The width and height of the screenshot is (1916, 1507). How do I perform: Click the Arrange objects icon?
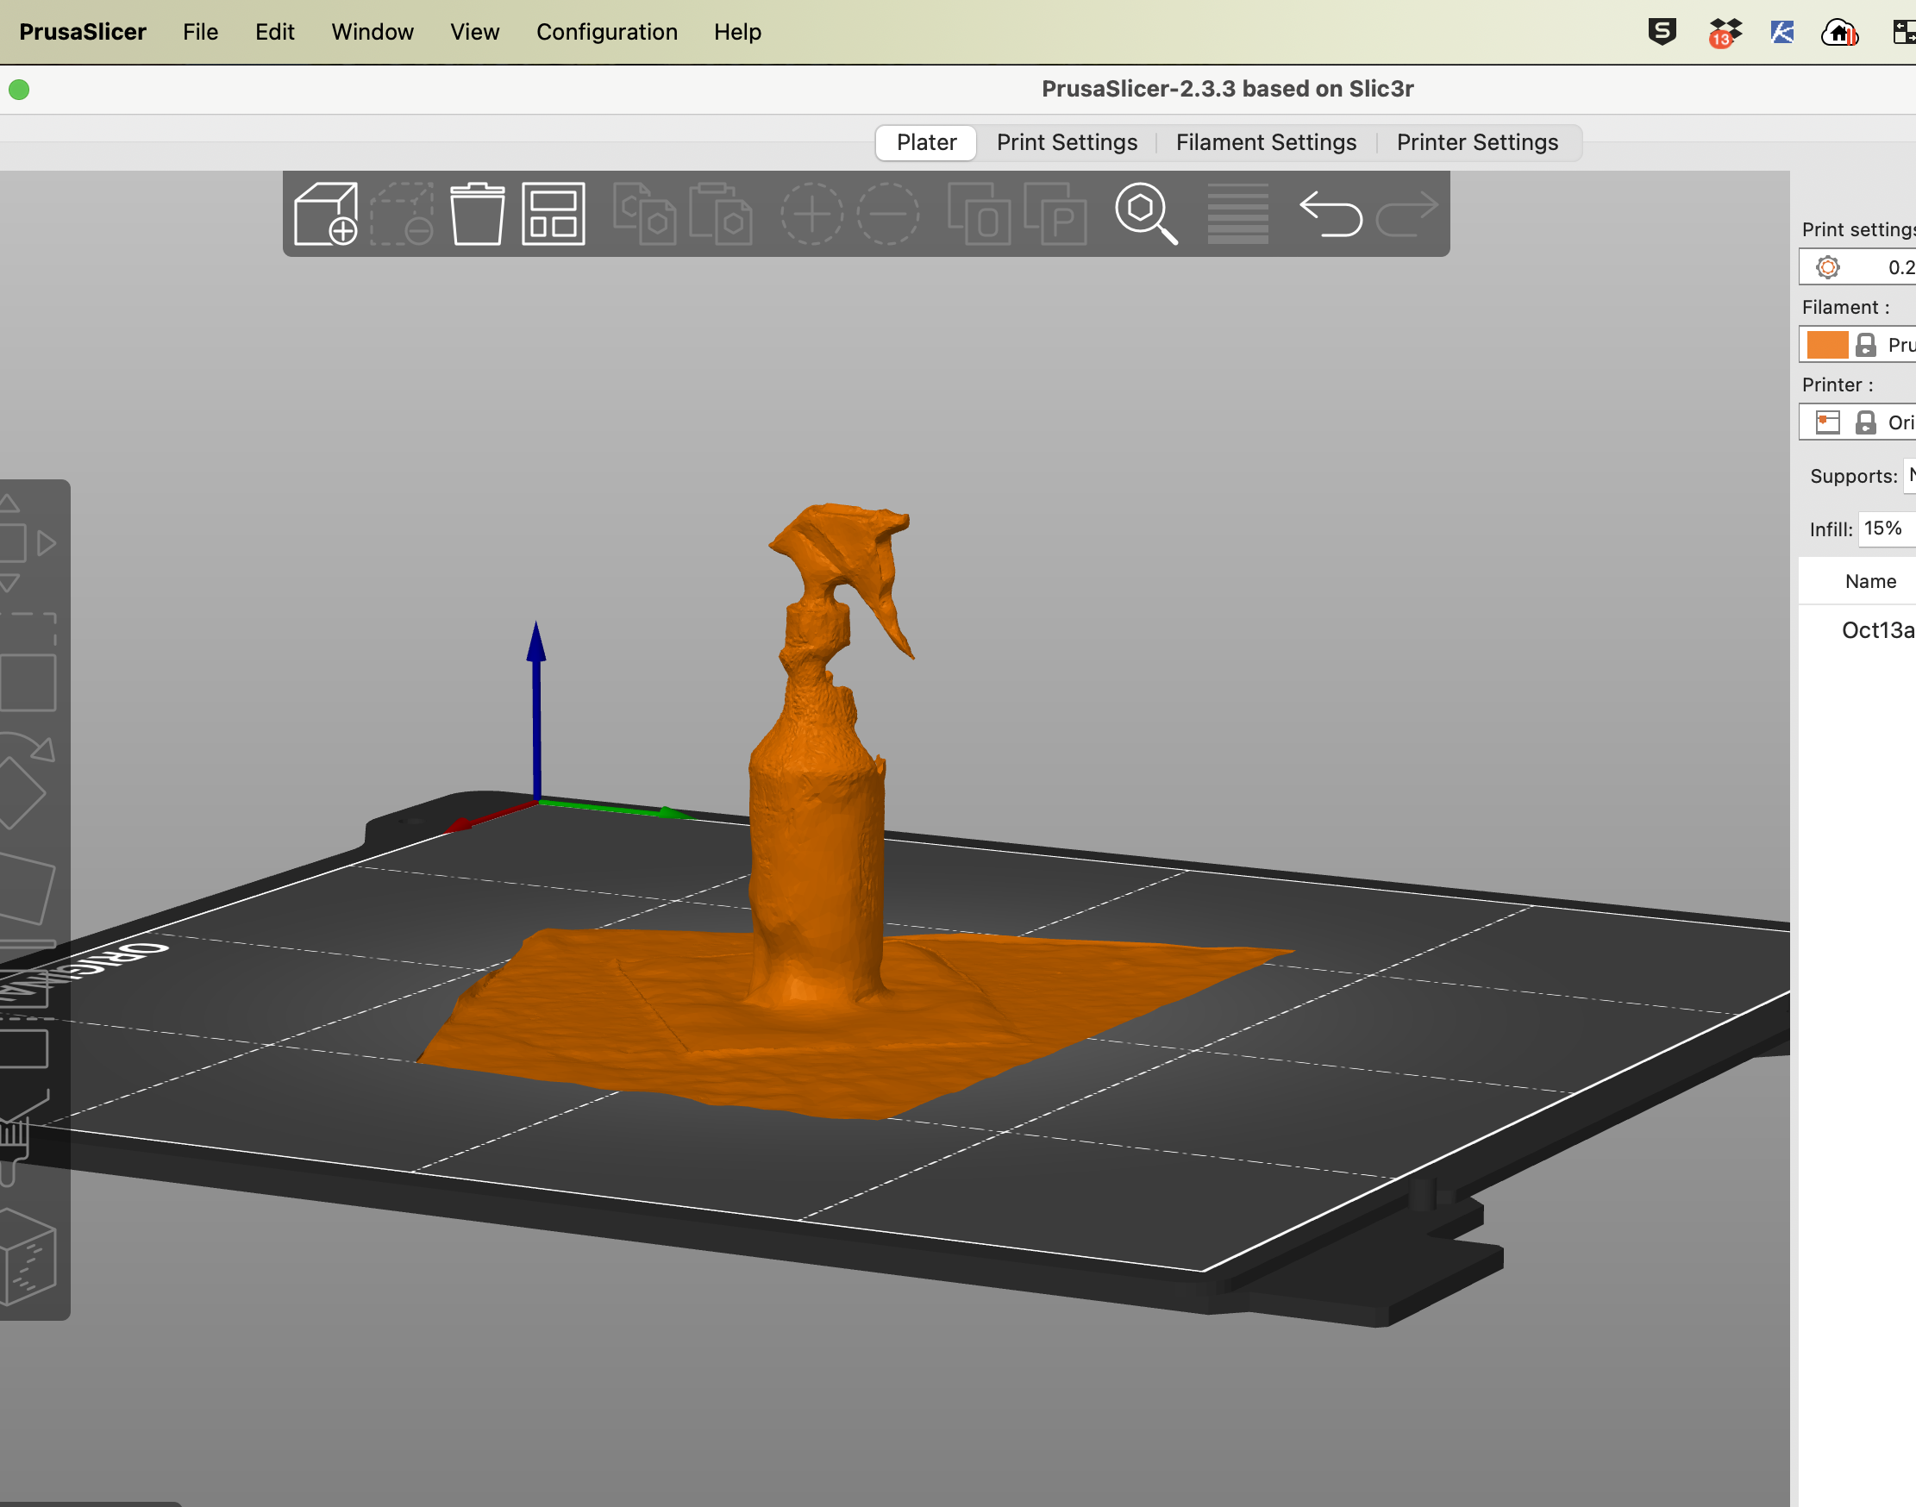coord(554,214)
